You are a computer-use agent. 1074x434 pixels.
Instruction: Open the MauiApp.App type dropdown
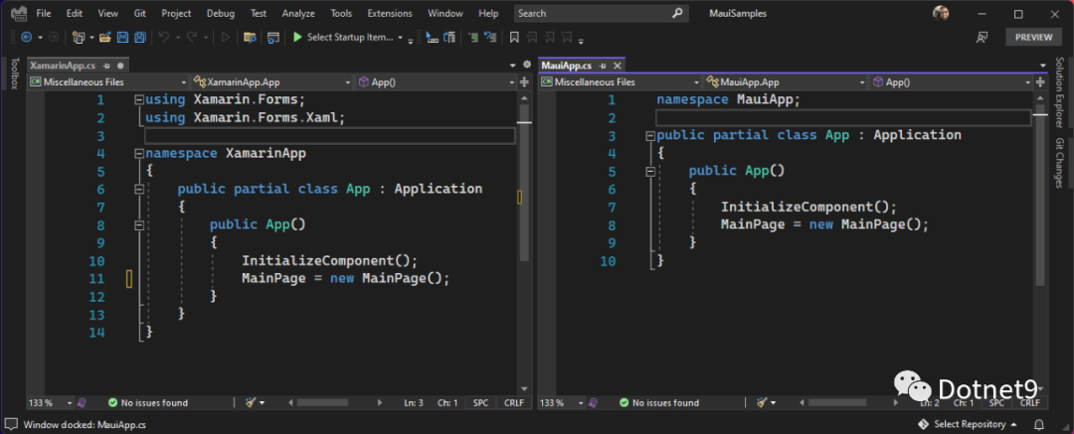787,82
